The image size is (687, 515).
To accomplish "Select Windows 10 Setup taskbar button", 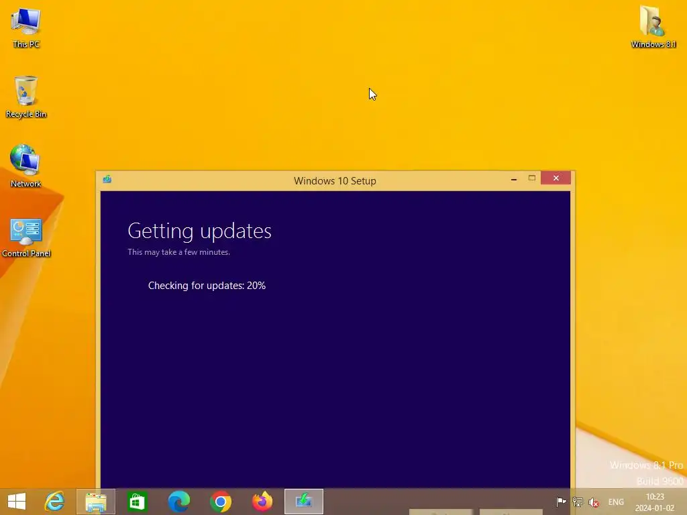I will click(x=304, y=502).
